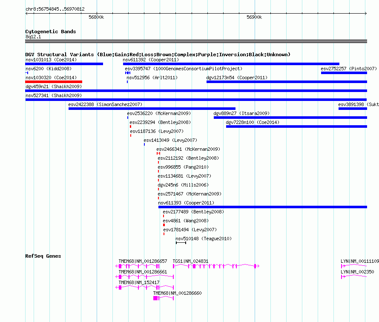The image size is (379, 322).
Task: Click the red nsv1030320 (Coe2014) loss bar
Action: (x=54, y=82)
